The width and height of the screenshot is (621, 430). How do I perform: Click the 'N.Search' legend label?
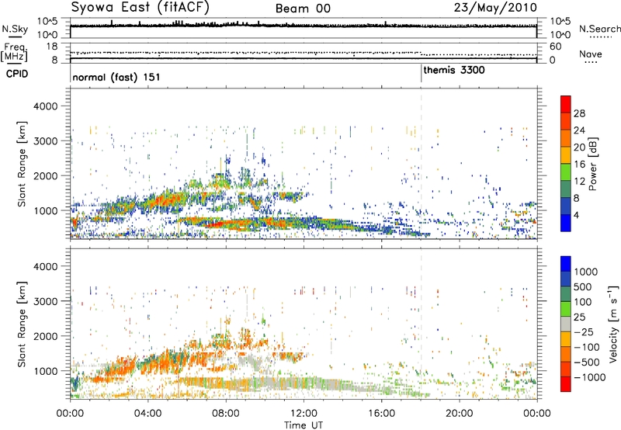[x=599, y=29]
